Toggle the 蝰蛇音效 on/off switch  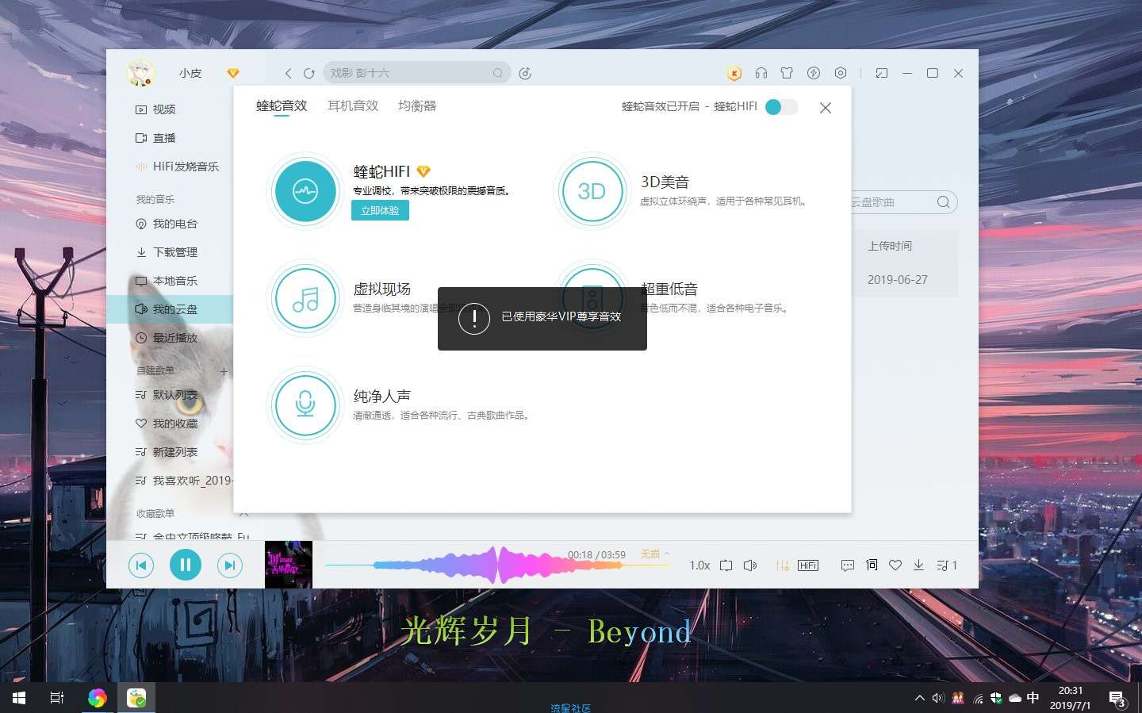point(782,107)
